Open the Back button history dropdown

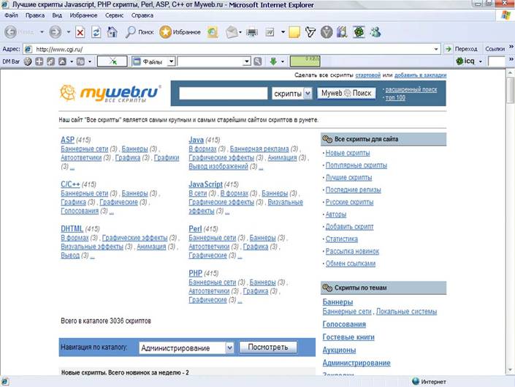(42, 32)
